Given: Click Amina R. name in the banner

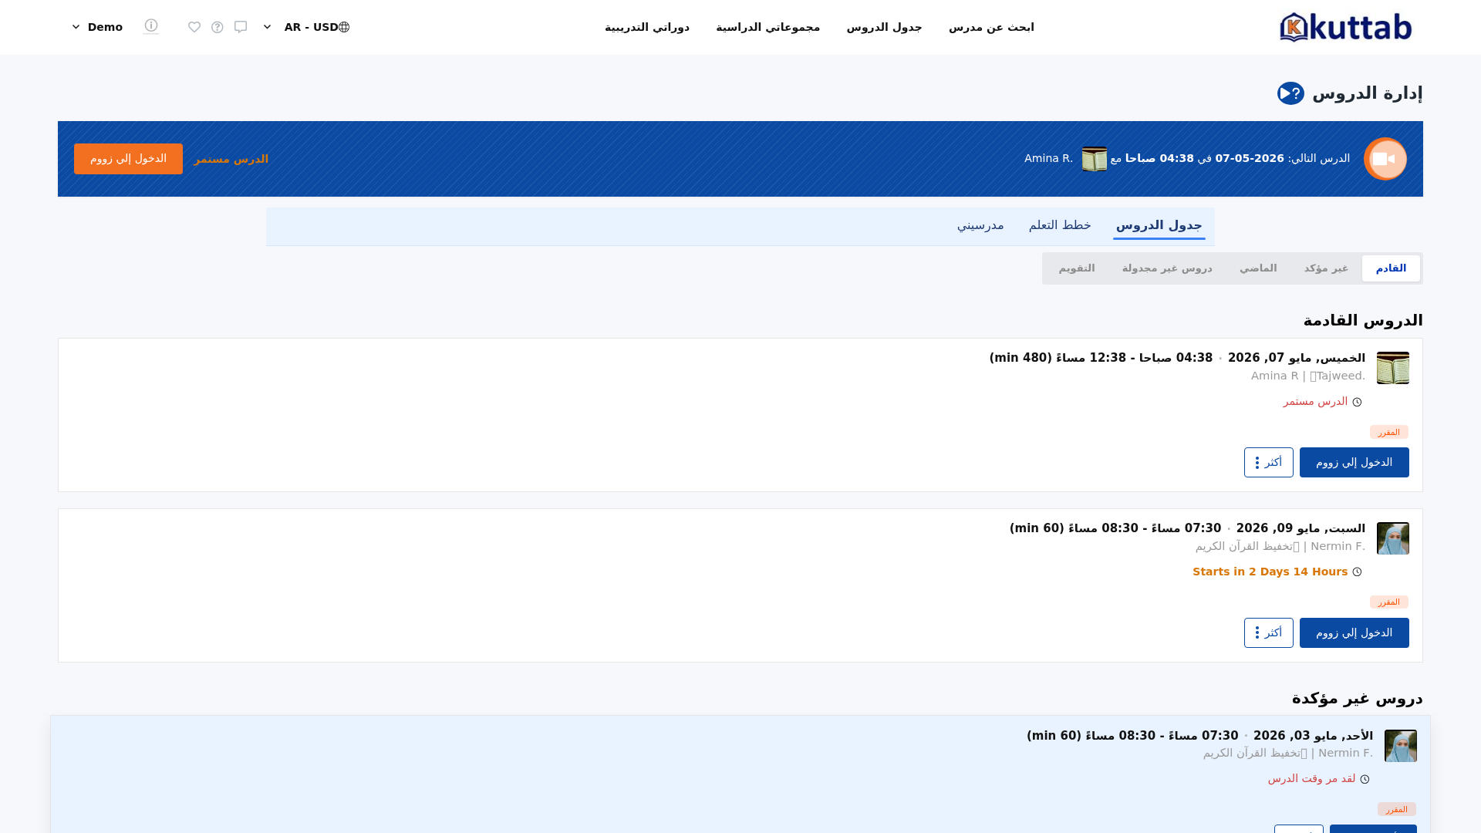Looking at the screenshot, I should [1048, 158].
